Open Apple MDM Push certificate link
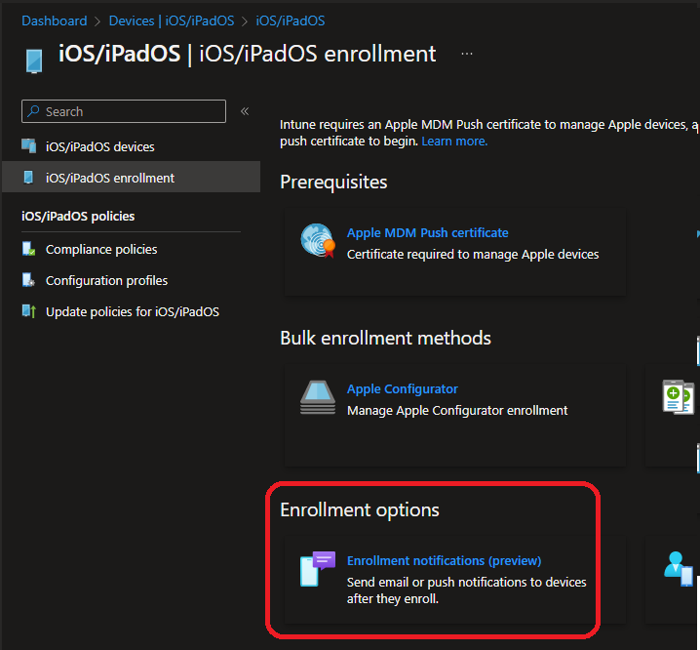Viewport: 700px width, 650px height. pyautogui.click(x=428, y=233)
